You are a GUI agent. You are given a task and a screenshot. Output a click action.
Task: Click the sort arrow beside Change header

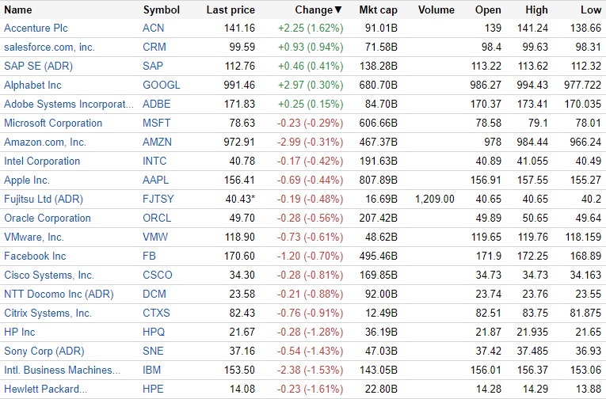[338, 10]
